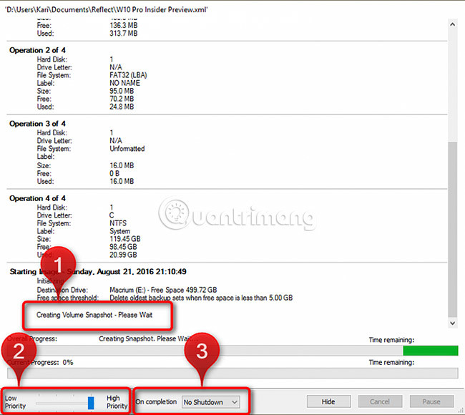
Task: Click the 'Current Progress: 0%' label
Action: pyautogui.click(x=40, y=362)
